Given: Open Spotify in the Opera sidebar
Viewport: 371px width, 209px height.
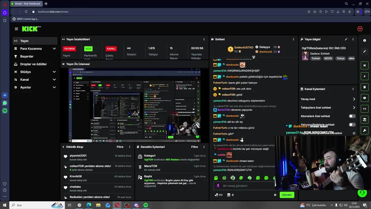Looking at the screenshot, I should (x=5, y=111).
